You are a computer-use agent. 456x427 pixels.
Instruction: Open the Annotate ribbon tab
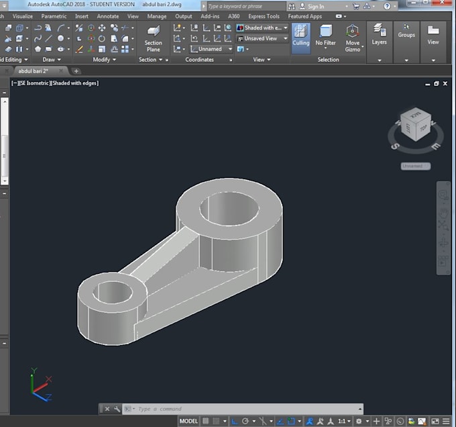click(x=108, y=16)
